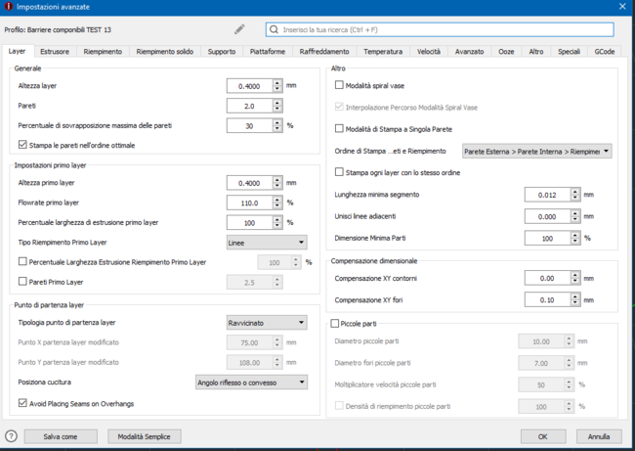Viewport: 635px width, 451px height.
Task: Increase Flowrate primo layer with up arrow
Action: pos(277,200)
